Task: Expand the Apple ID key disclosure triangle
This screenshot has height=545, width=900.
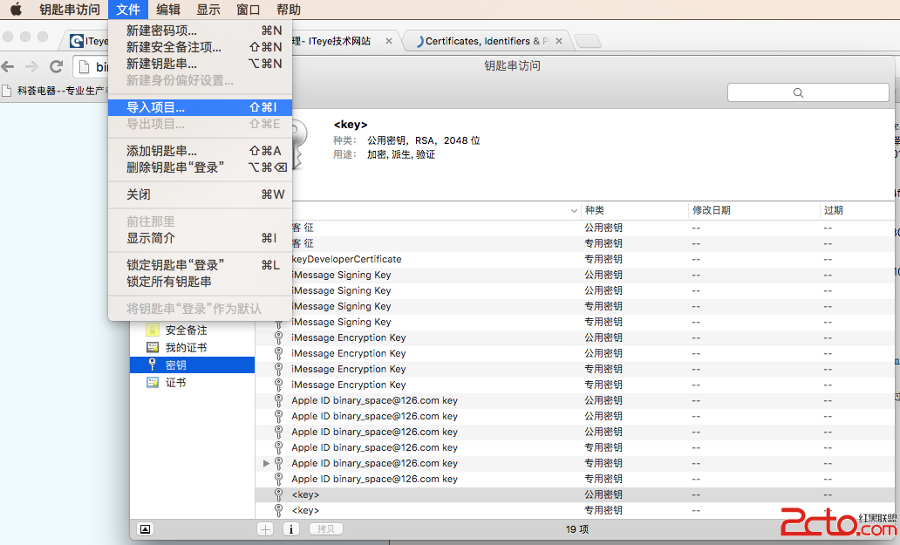Action: click(267, 463)
